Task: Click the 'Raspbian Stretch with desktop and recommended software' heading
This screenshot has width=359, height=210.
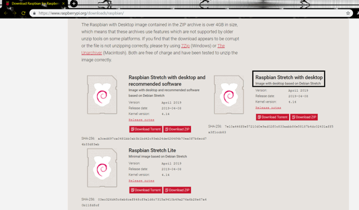Action: tap(167, 81)
